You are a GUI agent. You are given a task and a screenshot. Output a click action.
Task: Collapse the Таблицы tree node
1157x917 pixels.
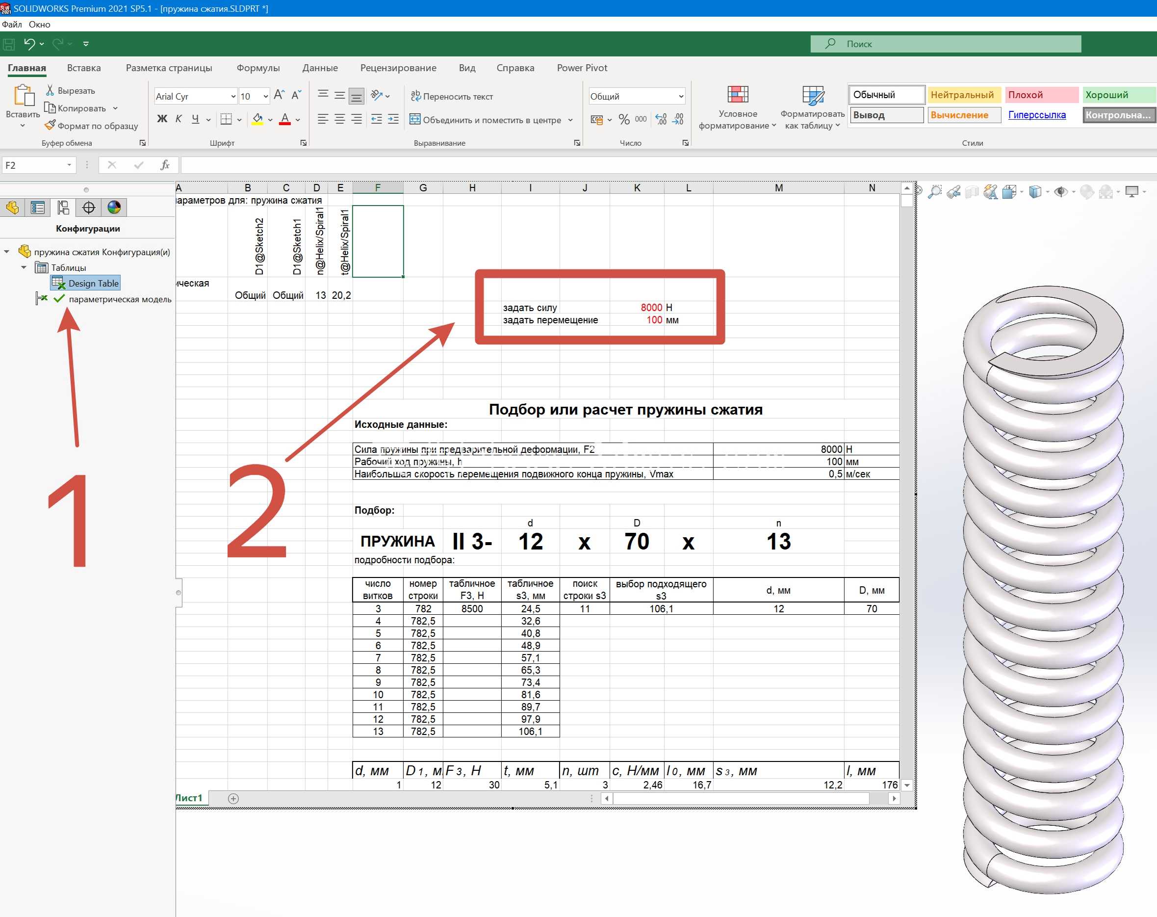pos(24,267)
